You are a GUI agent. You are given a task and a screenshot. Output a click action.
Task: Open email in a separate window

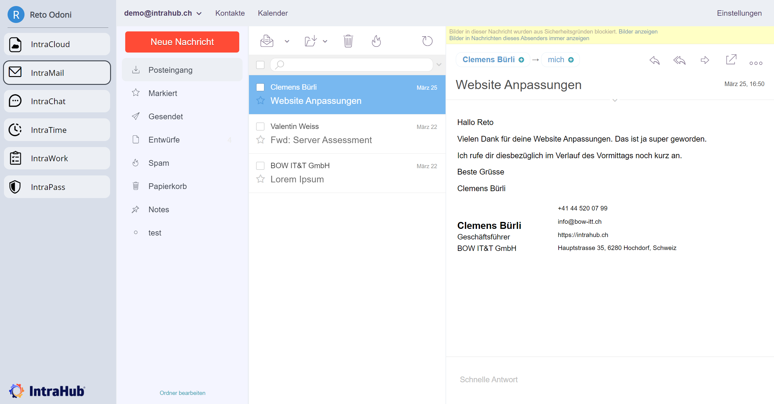tap(731, 59)
